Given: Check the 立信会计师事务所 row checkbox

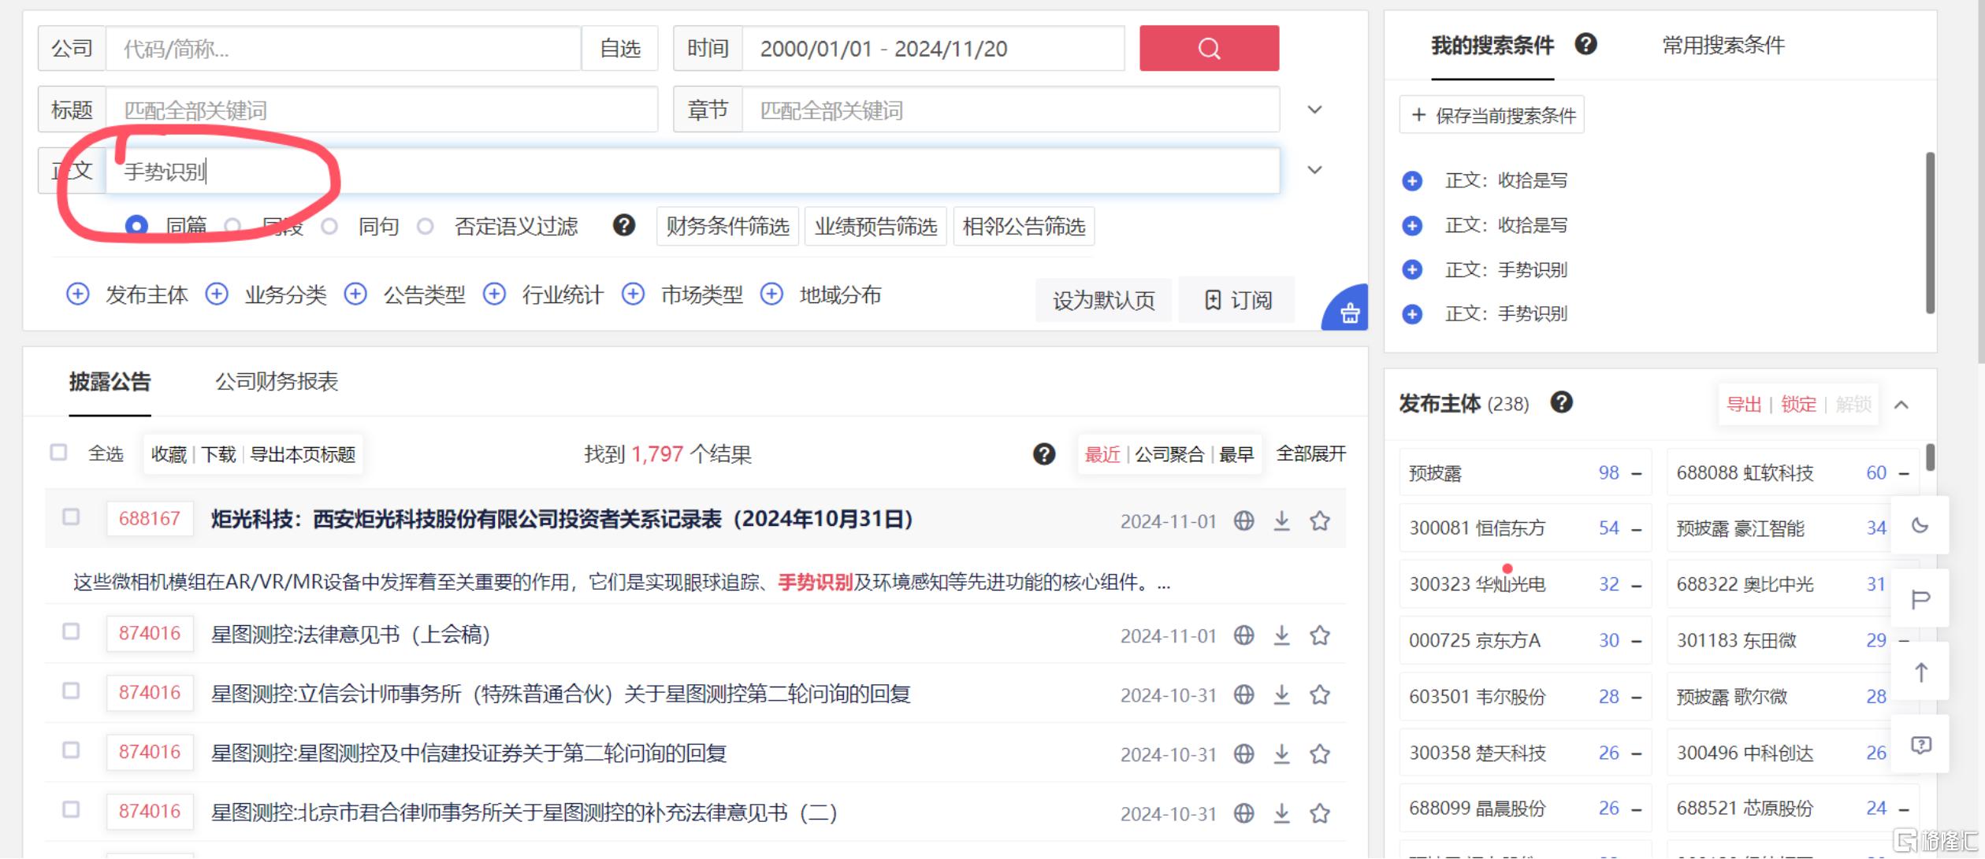Looking at the screenshot, I should (71, 691).
